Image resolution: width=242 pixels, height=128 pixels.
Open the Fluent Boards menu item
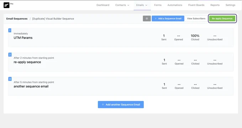tap(196, 5)
